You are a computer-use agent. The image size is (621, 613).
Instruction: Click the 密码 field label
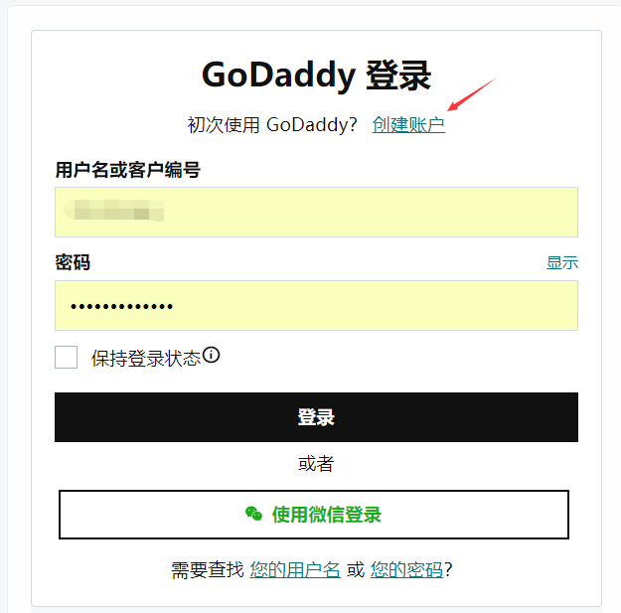[73, 262]
